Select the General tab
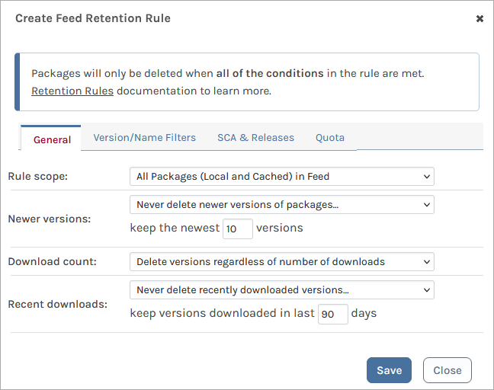This screenshot has height=390, width=494. 53,139
